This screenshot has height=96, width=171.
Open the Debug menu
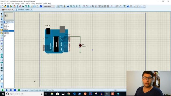point(28,4)
